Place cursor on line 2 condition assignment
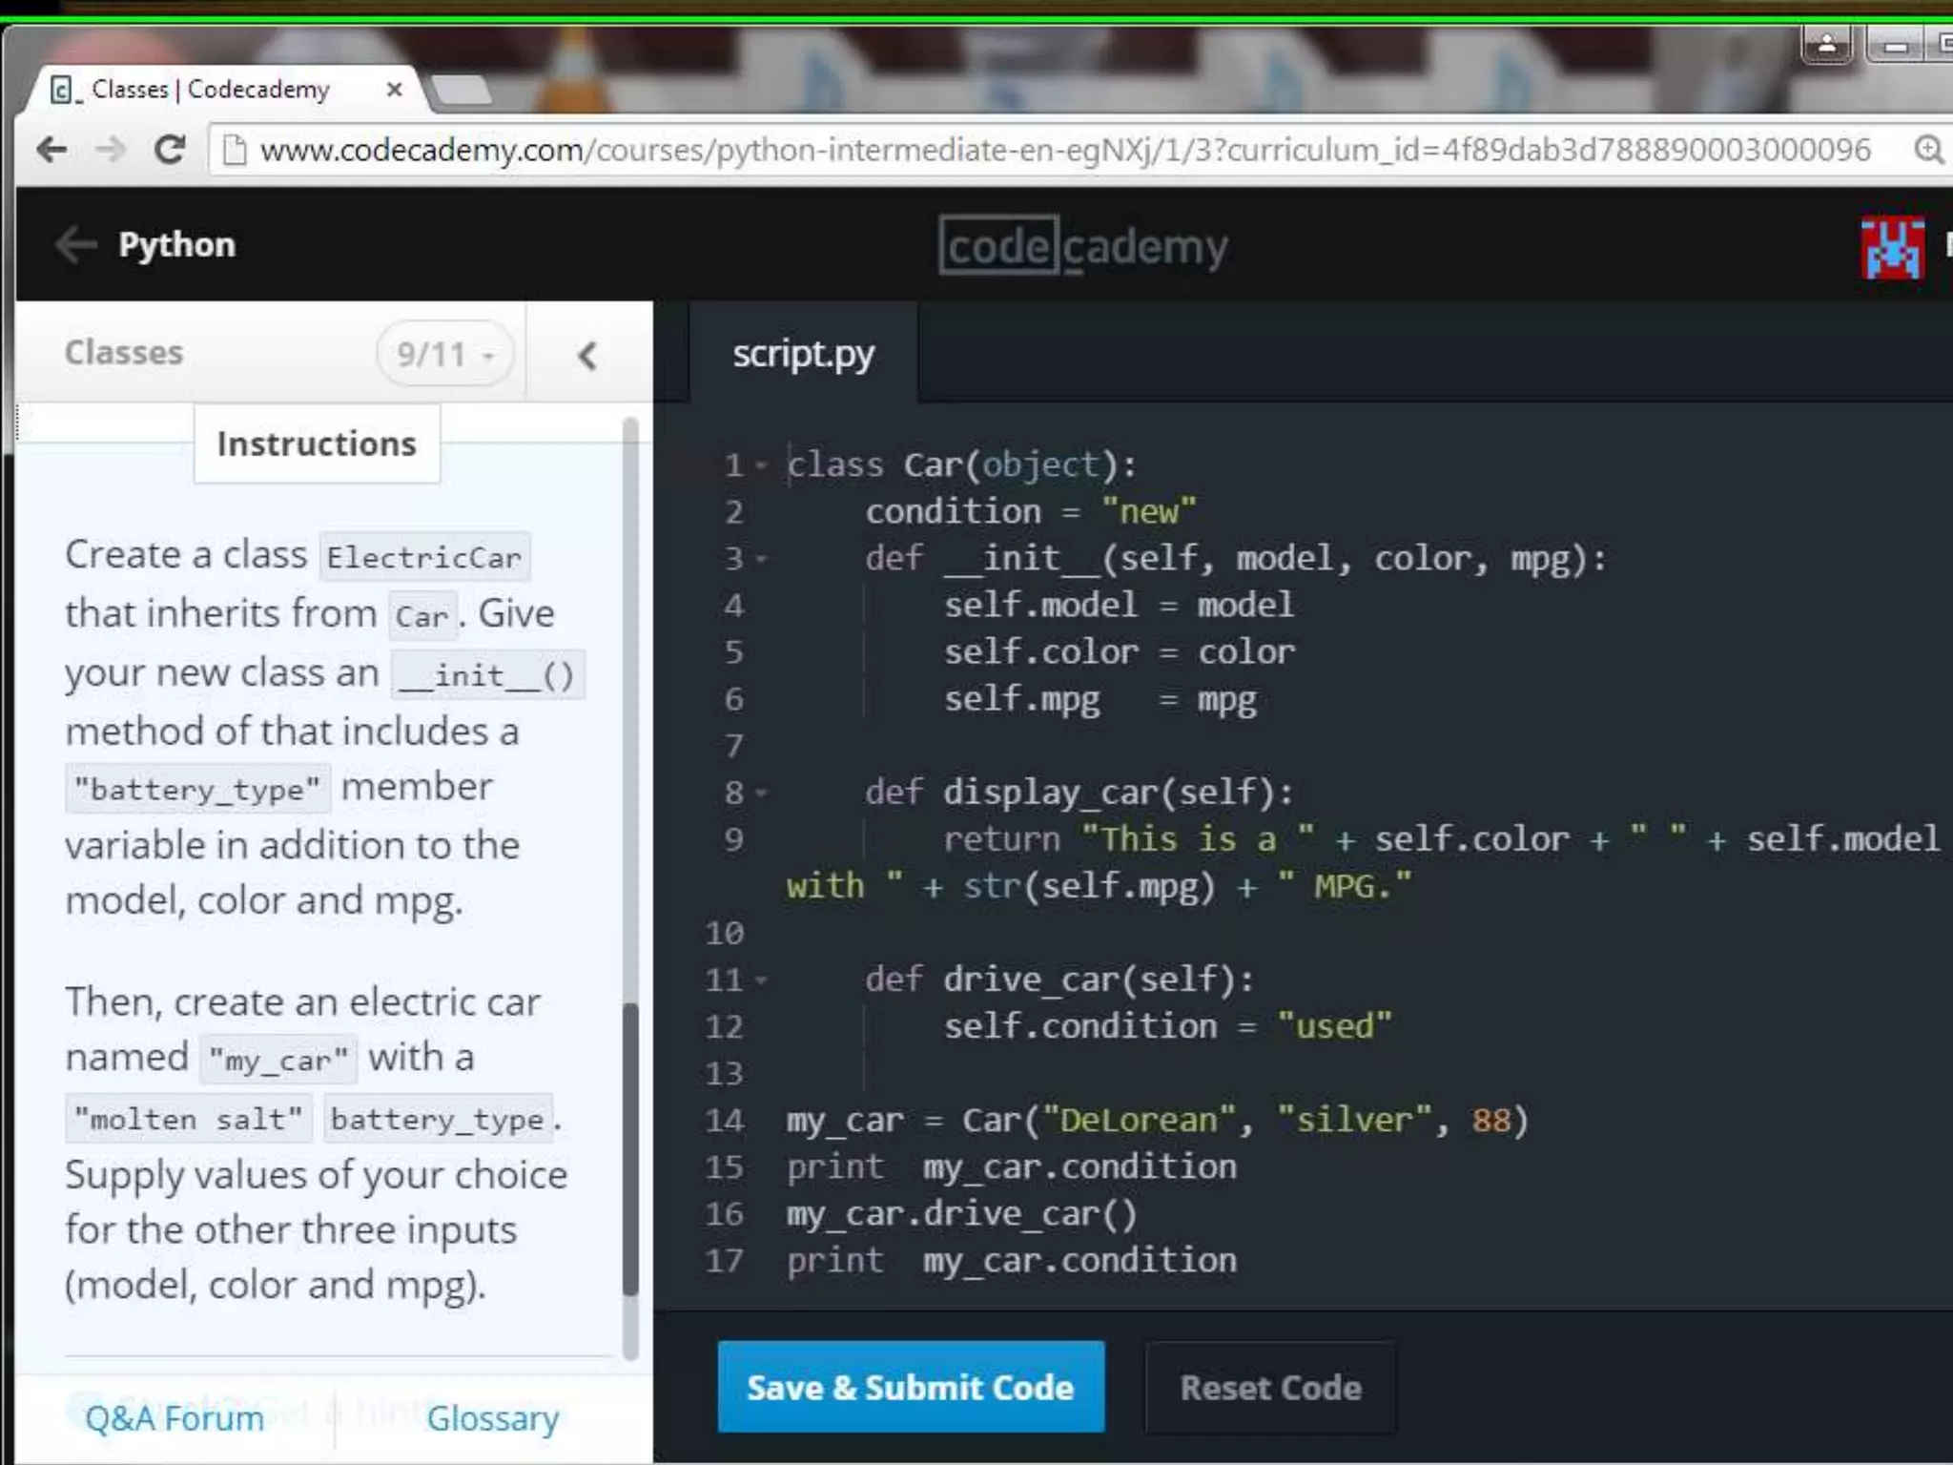Viewport: 1953px width, 1465px height. [x=1030, y=512]
